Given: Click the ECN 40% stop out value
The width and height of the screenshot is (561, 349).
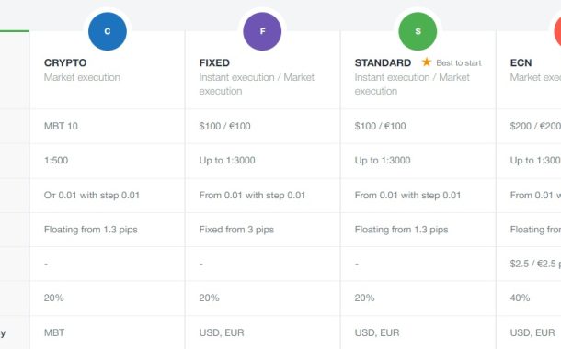Looking at the screenshot, I should (x=520, y=298).
